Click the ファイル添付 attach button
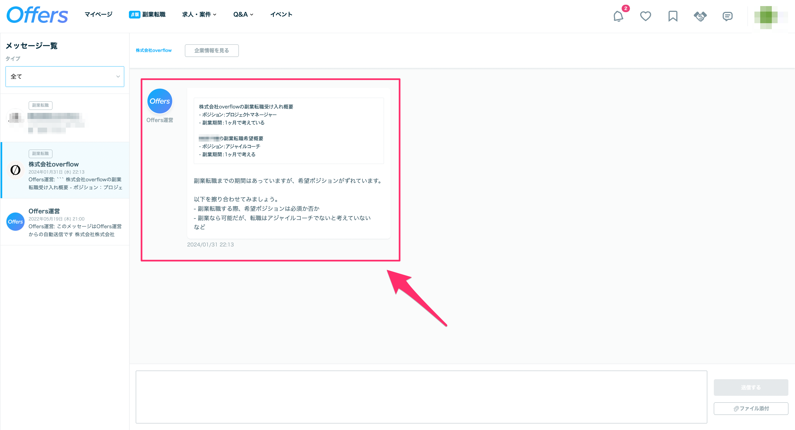Screen dimensions: 795x430 (x=751, y=408)
